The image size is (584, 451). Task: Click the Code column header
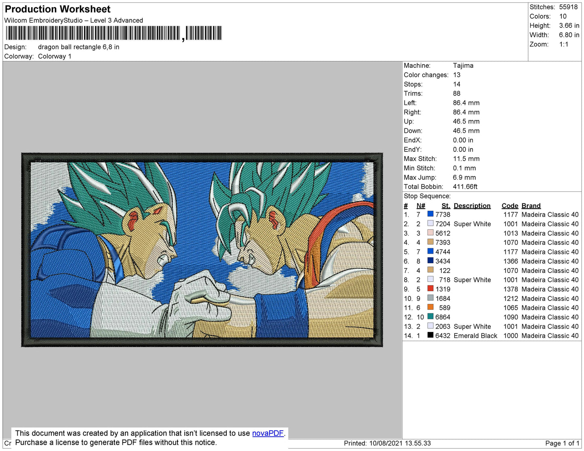pyautogui.click(x=510, y=206)
